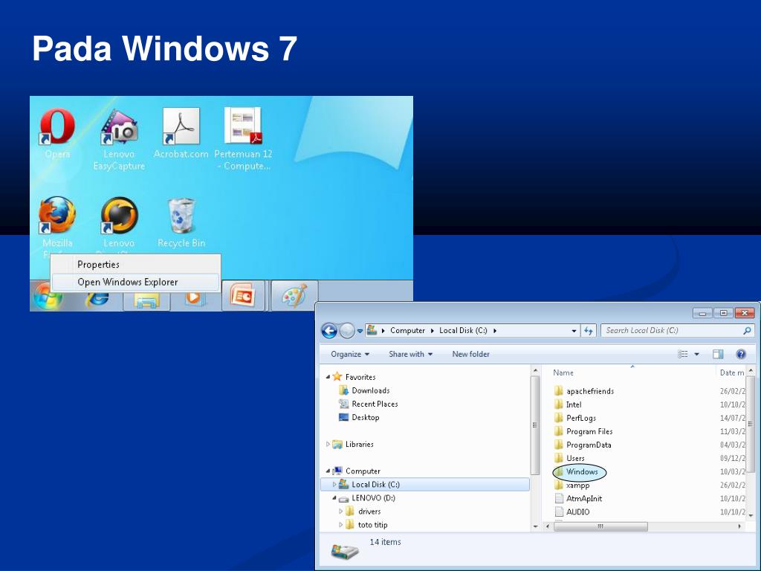Select the Users folder

tap(575, 458)
